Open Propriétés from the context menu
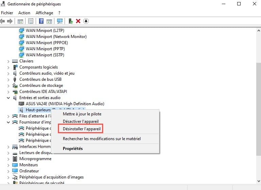The width and height of the screenshot is (261, 190). [73, 149]
